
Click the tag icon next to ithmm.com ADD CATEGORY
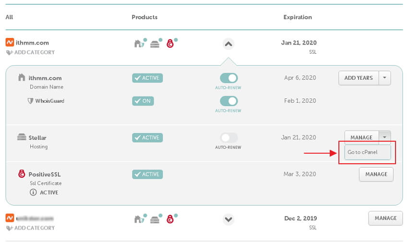(10, 53)
